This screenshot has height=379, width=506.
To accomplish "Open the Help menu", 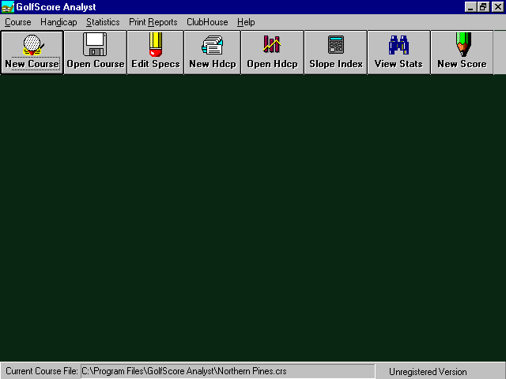I will (x=246, y=22).
